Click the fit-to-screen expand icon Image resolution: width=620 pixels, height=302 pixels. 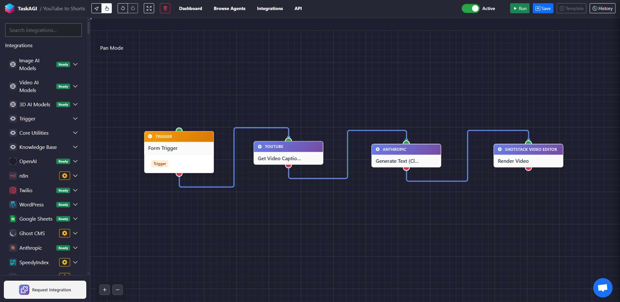pyautogui.click(x=149, y=8)
